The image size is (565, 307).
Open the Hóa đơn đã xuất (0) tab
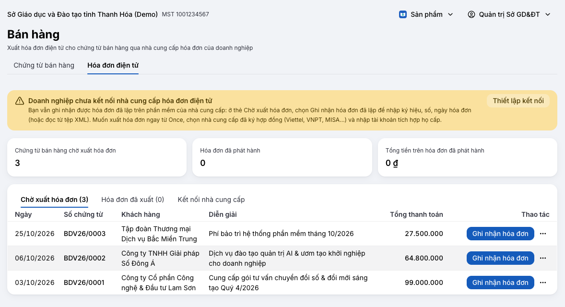point(132,200)
